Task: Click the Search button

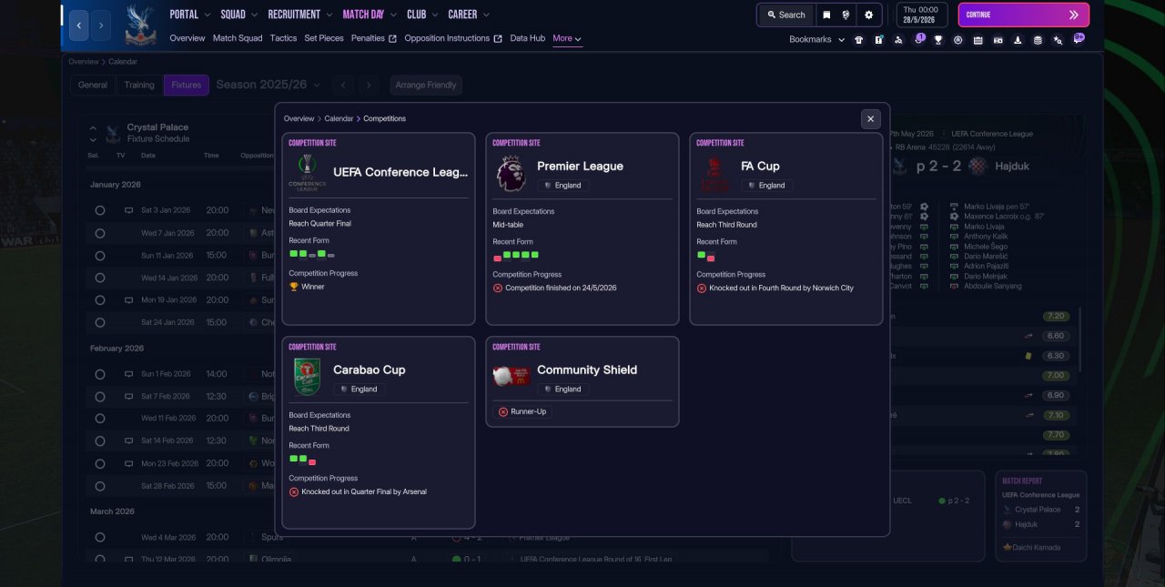Action: pyautogui.click(x=785, y=15)
